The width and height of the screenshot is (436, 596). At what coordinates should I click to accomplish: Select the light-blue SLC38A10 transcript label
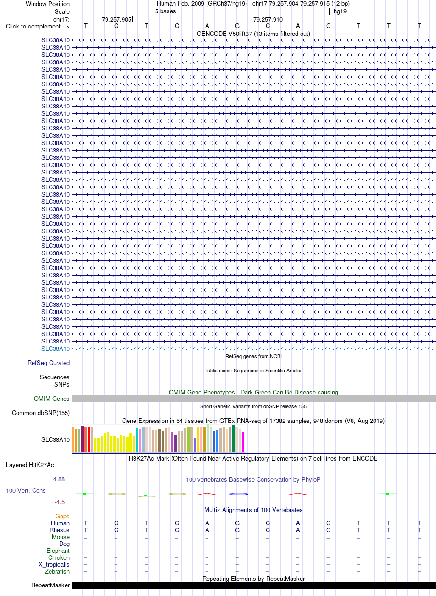pos(56,349)
